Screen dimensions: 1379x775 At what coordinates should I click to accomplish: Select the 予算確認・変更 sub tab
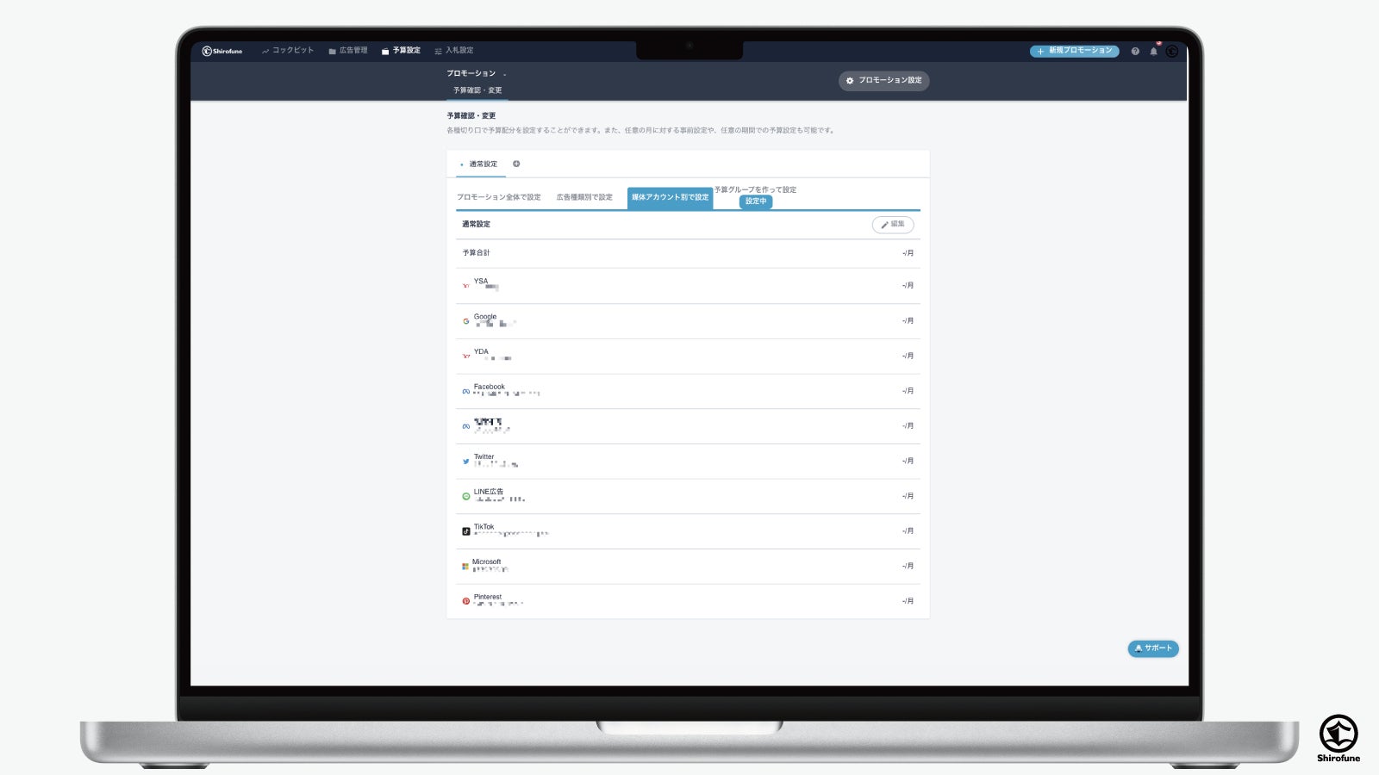point(477,90)
